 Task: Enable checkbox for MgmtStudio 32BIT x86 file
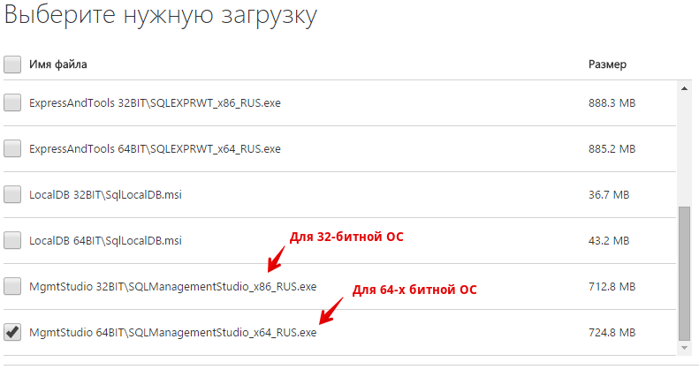point(12,286)
